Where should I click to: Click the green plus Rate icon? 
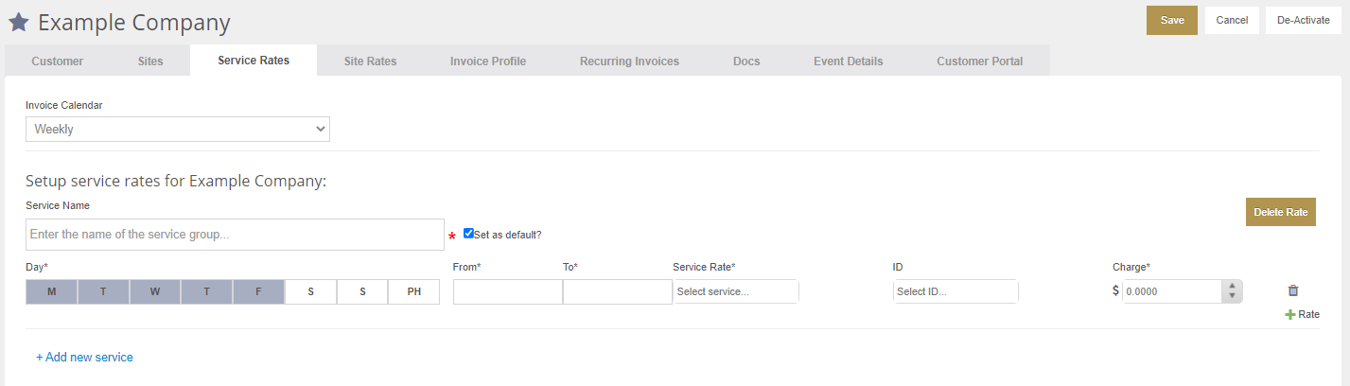coord(1289,314)
